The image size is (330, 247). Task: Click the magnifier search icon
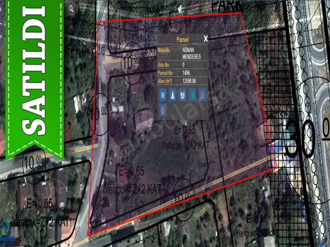coord(71,8)
